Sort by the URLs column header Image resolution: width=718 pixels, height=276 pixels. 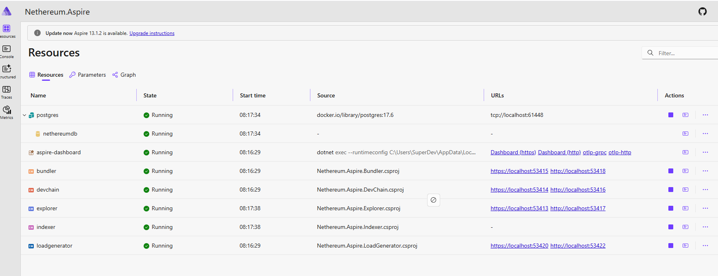497,95
